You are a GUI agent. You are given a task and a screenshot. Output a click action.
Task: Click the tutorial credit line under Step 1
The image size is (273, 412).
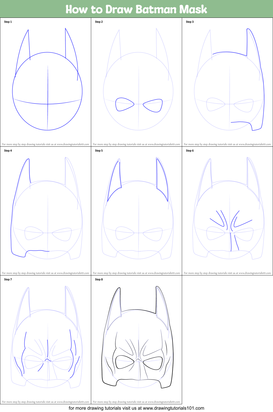click(x=46, y=144)
